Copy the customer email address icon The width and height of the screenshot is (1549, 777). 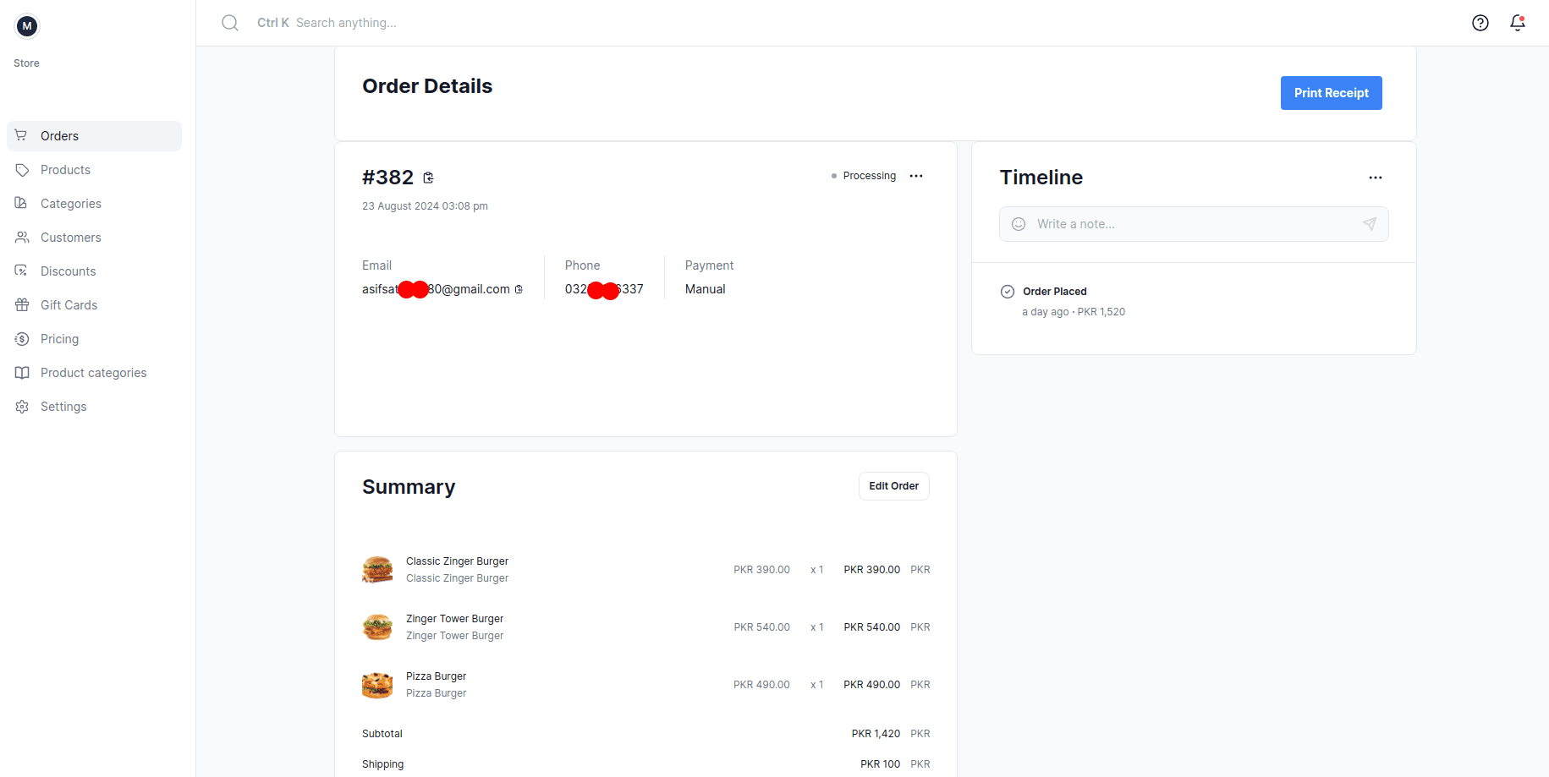click(x=519, y=289)
